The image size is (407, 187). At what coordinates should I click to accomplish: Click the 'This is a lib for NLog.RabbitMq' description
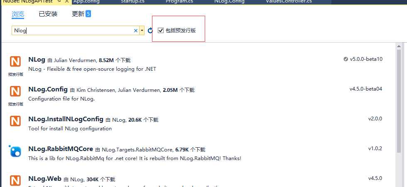tap(135, 158)
